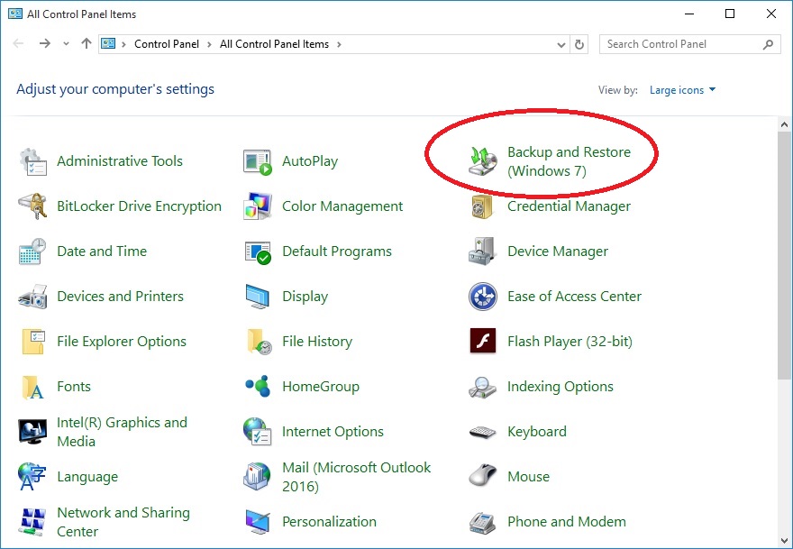
Task: Open BitLocker Drive Encryption icon
Action: click(32, 206)
